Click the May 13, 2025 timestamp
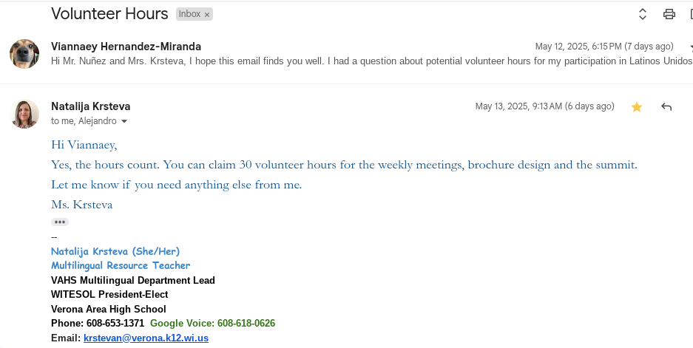 tap(544, 106)
